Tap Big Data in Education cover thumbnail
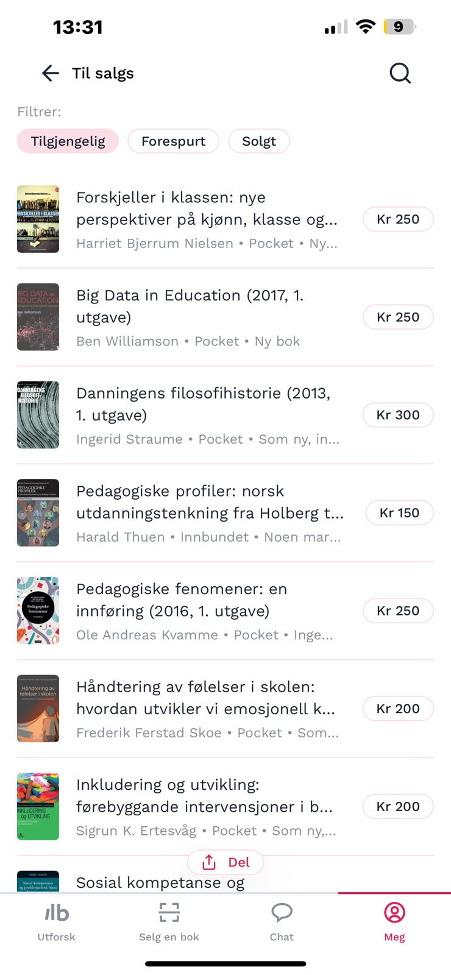The image size is (451, 975). click(38, 317)
